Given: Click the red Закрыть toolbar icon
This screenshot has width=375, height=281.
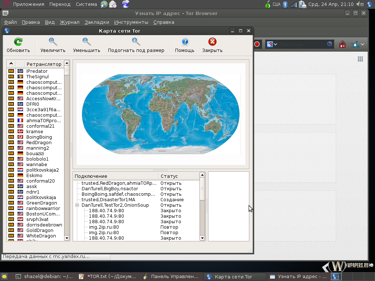Looking at the screenshot, I should click(x=212, y=42).
